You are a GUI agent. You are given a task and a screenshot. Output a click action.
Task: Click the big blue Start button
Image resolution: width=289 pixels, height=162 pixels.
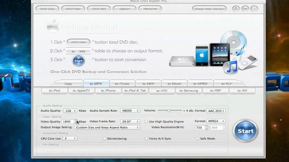pos(246,131)
